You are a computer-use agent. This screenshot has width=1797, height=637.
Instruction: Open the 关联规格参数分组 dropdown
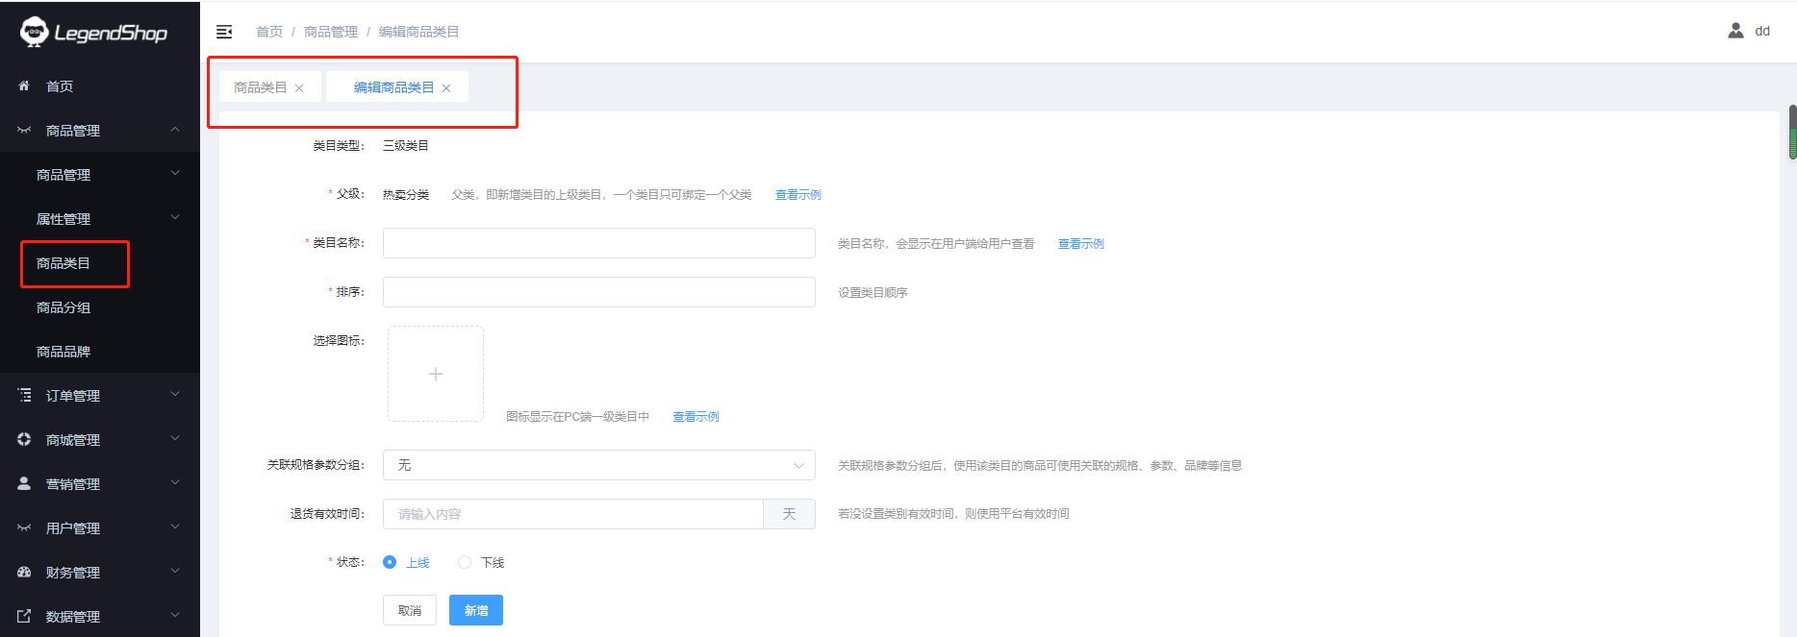[598, 465]
